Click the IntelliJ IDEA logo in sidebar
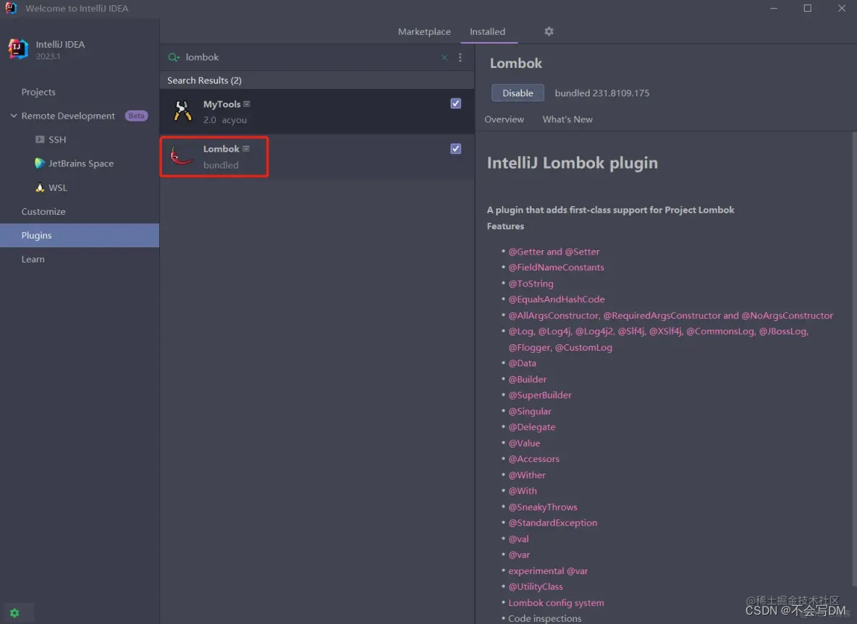 point(18,49)
